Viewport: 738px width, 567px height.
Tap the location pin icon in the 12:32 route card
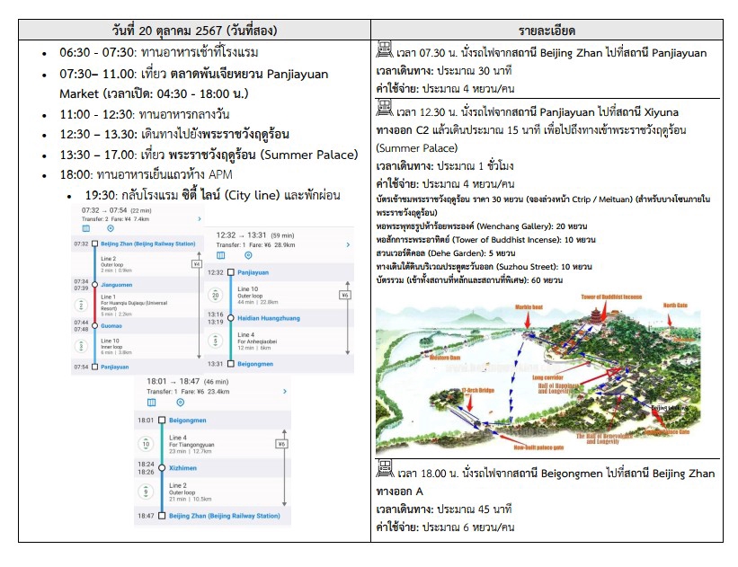click(248, 255)
